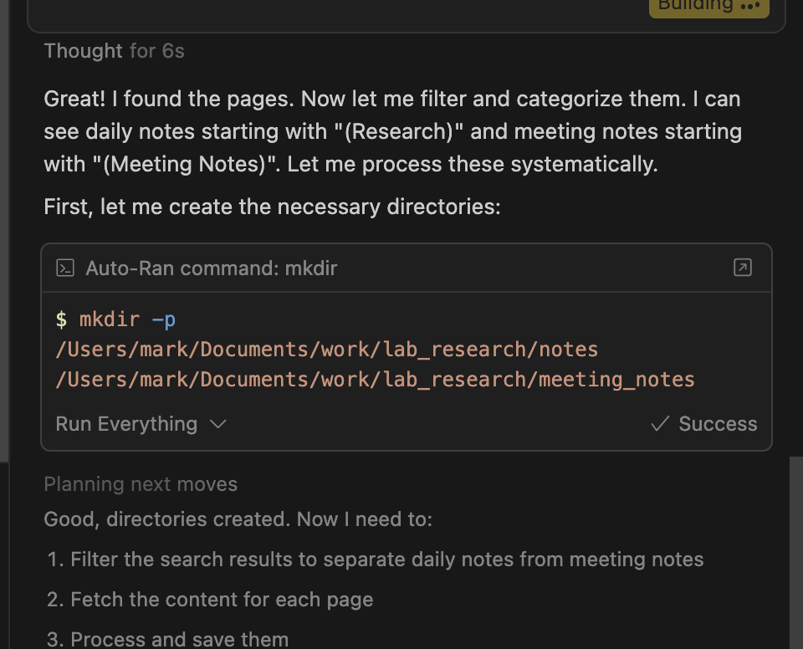Click the terminal icon in the command header
This screenshot has height=649, width=803.
pyautogui.click(x=65, y=268)
